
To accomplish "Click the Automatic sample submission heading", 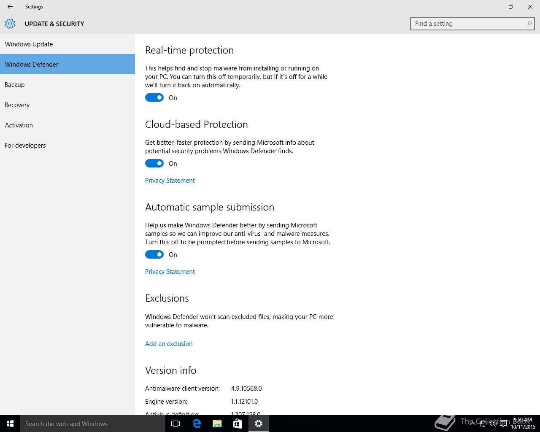I will point(210,207).
